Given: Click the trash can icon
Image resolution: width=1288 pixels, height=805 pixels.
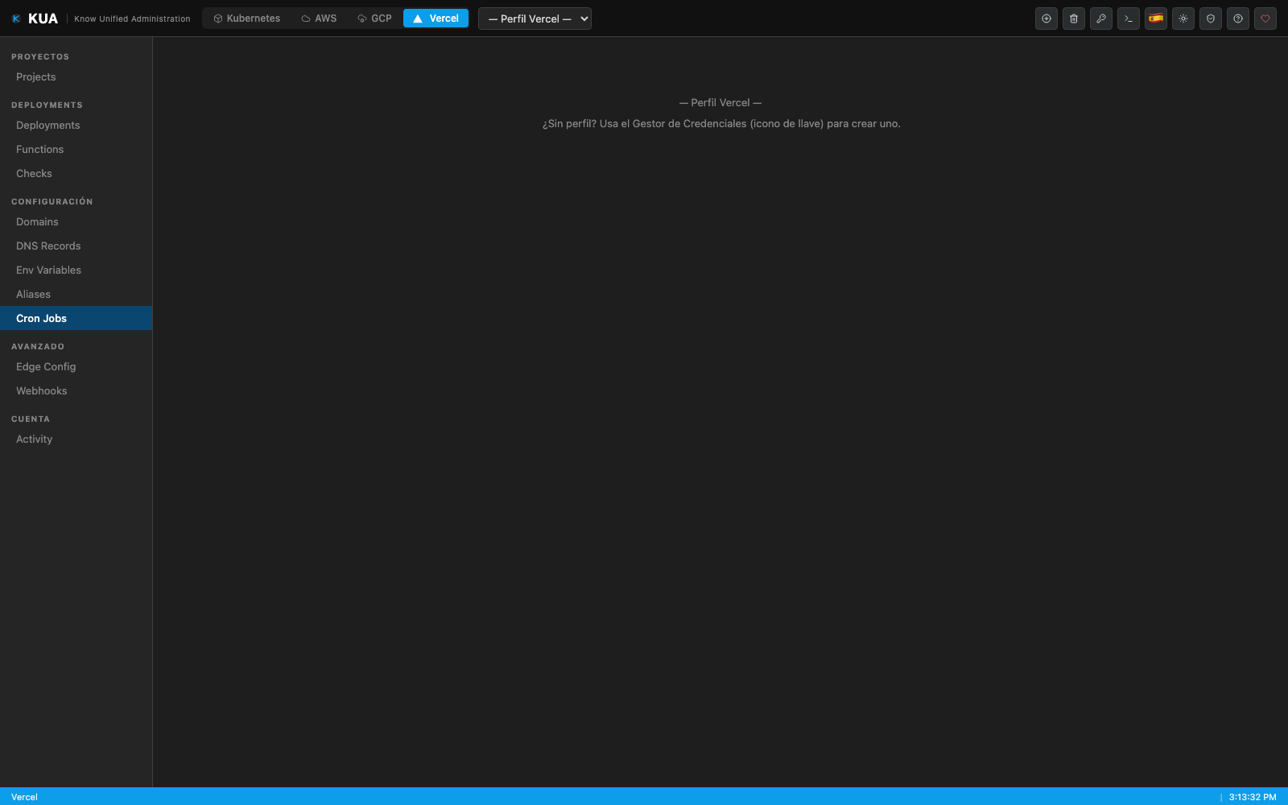Looking at the screenshot, I should [1074, 19].
